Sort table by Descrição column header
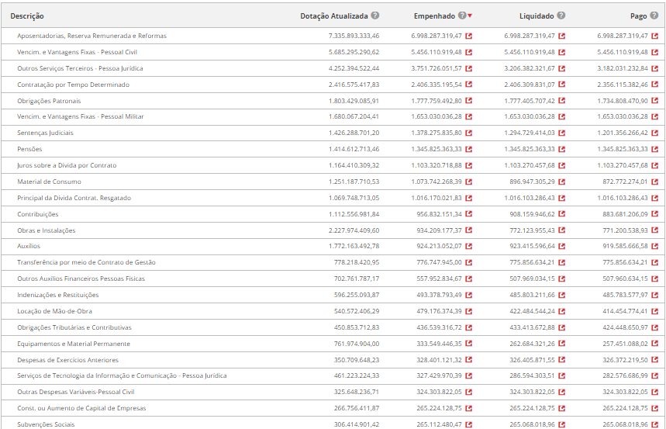Screen dimensions: 666x429 coord(27,16)
